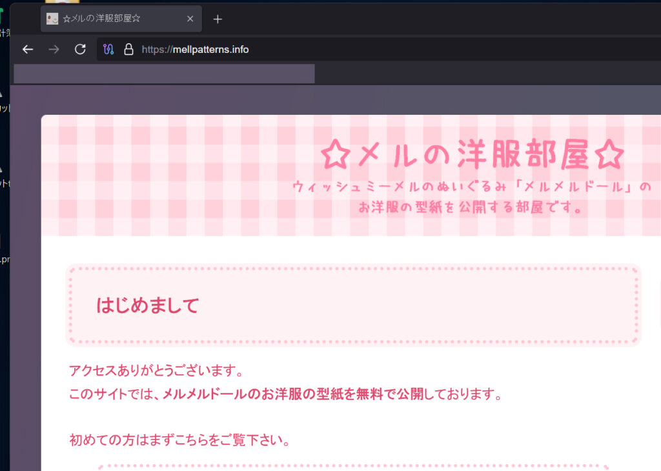Click the left star in the site title
The height and width of the screenshot is (471, 661).
coord(335,155)
